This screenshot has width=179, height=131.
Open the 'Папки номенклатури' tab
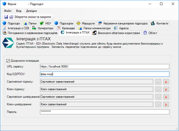coord(94,28)
